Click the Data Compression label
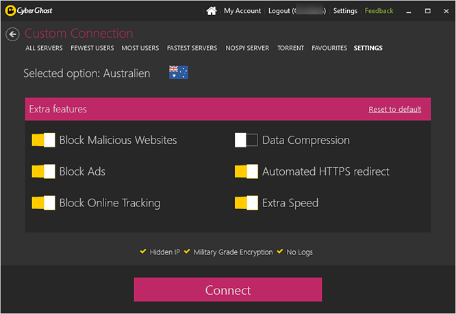 pyautogui.click(x=306, y=141)
